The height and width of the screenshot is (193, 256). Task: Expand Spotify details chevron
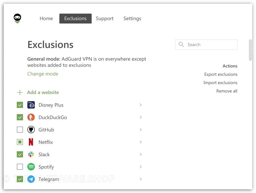pos(140,167)
